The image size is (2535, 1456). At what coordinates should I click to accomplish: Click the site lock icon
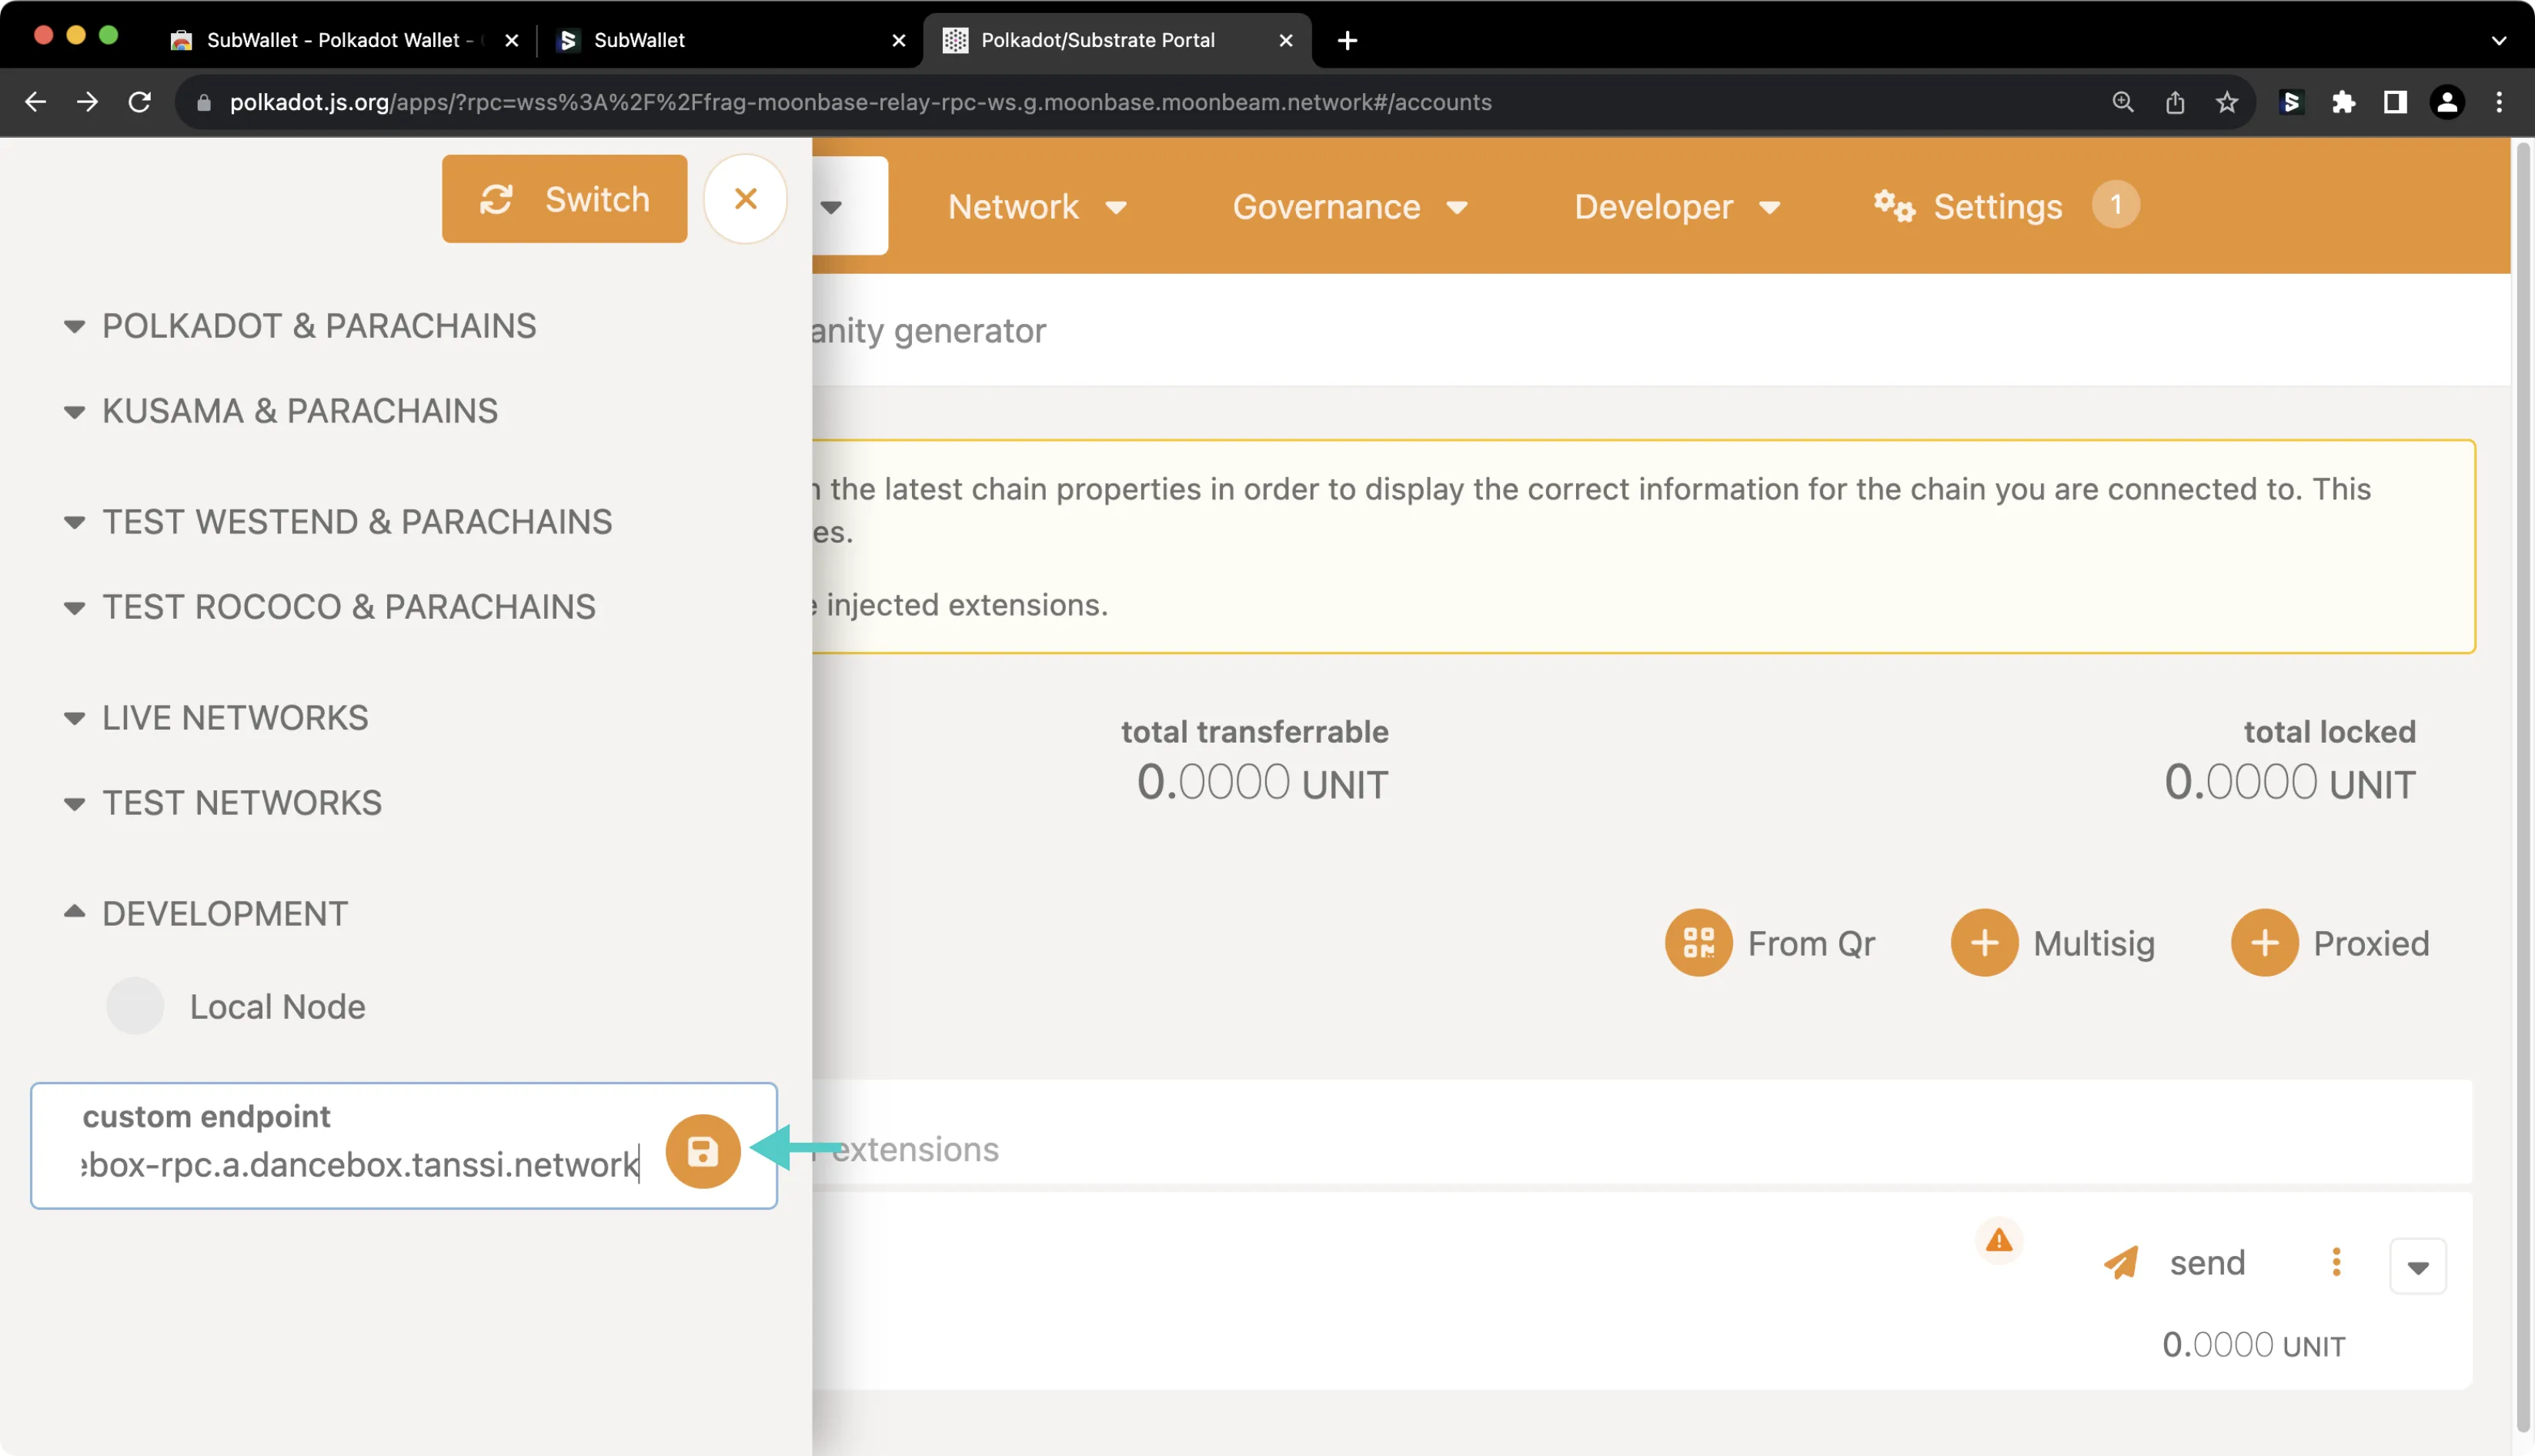coord(203,102)
